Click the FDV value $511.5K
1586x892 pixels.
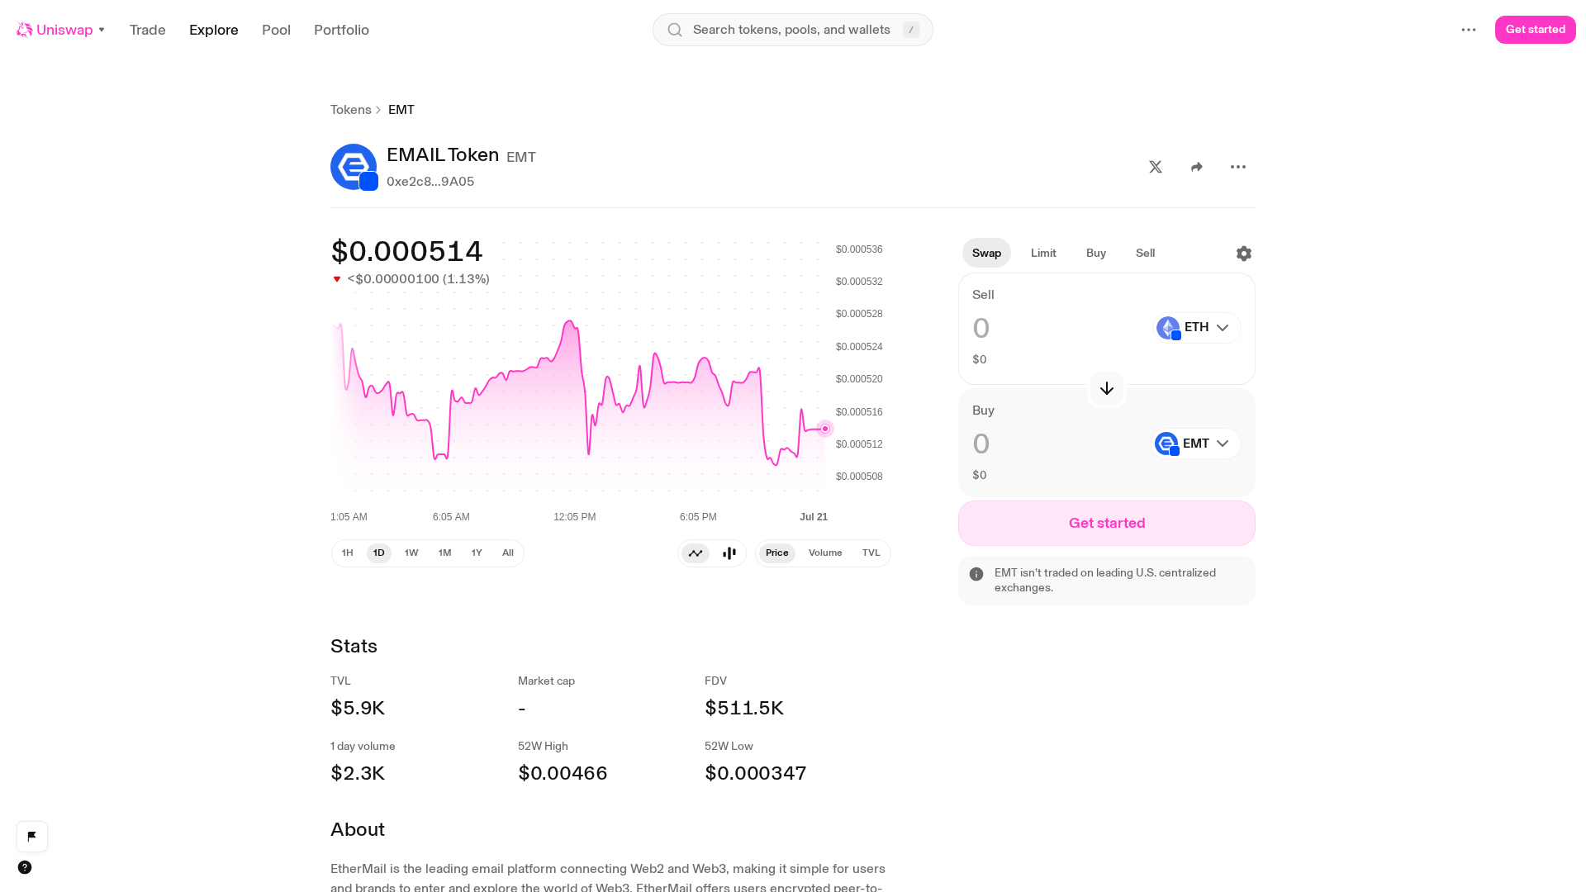pos(744,708)
